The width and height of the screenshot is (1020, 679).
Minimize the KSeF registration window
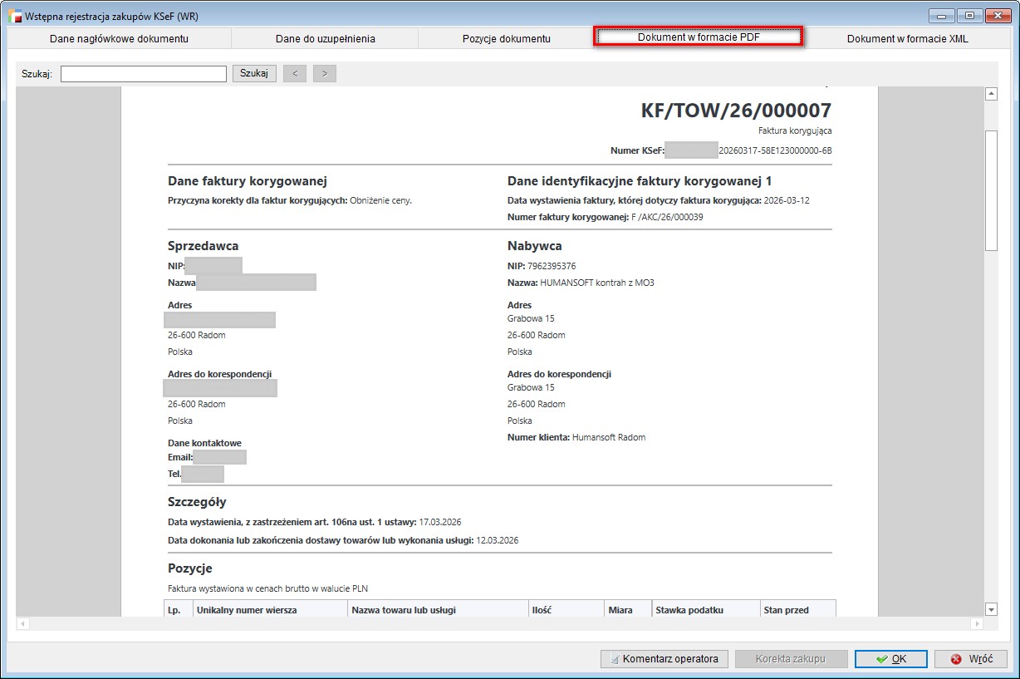pos(942,15)
